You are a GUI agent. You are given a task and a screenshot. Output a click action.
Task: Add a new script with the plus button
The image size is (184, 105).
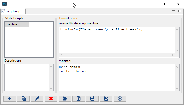click(x=10, y=99)
